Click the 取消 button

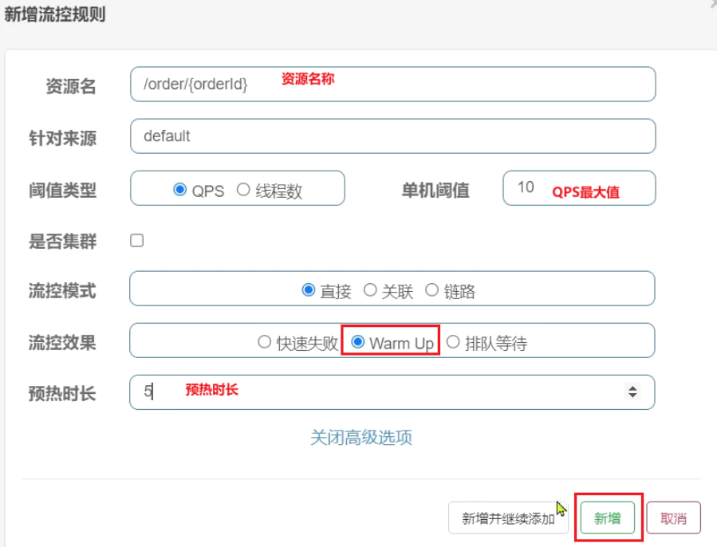click(674, 517)
